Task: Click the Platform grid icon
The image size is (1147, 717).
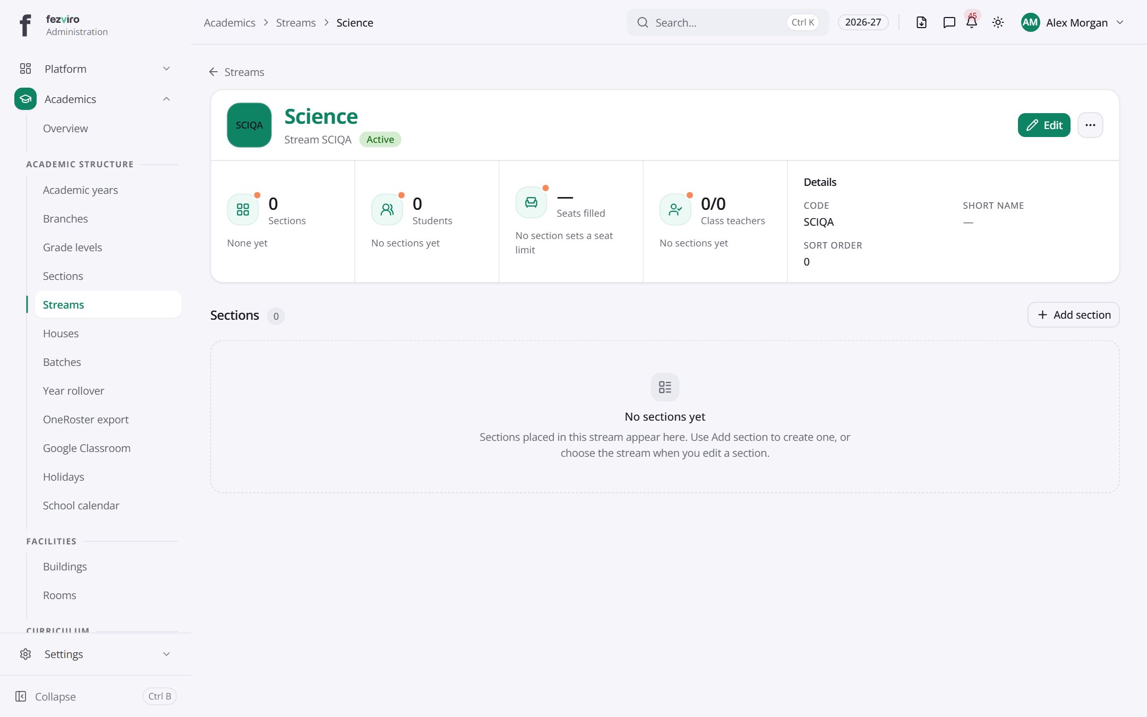Action: (25, 69)
